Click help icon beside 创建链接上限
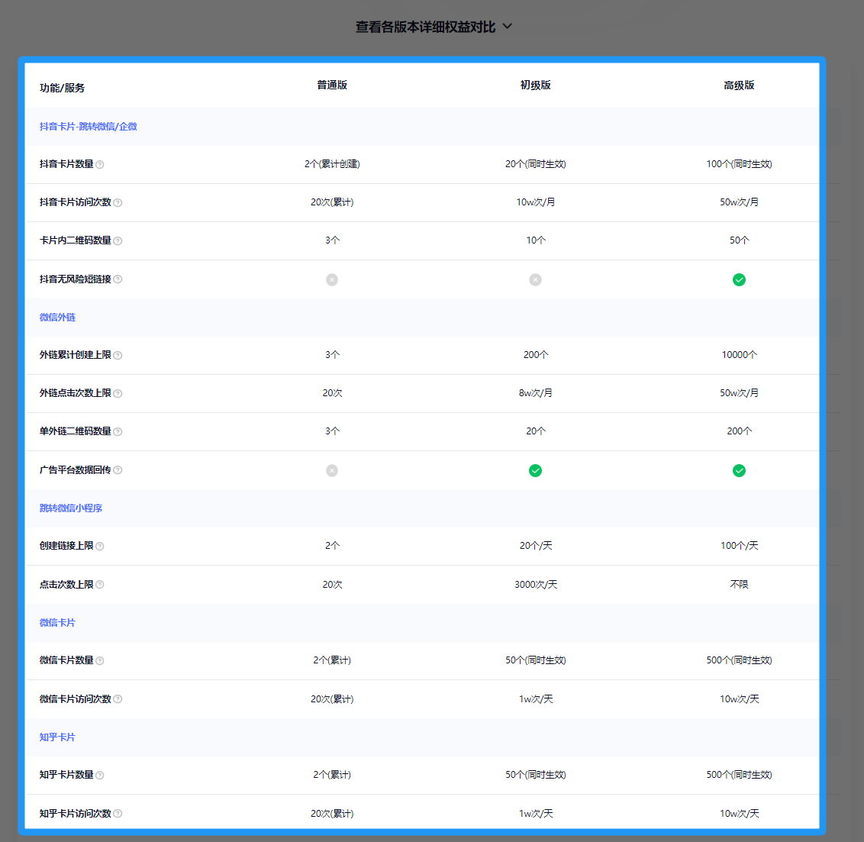Viewport: 864px width, 842px height. 100,547
